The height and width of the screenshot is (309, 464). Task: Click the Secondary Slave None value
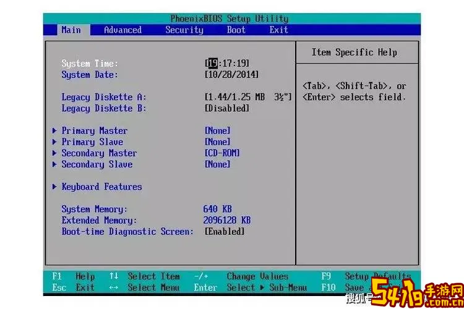click(x=218, y=164)
